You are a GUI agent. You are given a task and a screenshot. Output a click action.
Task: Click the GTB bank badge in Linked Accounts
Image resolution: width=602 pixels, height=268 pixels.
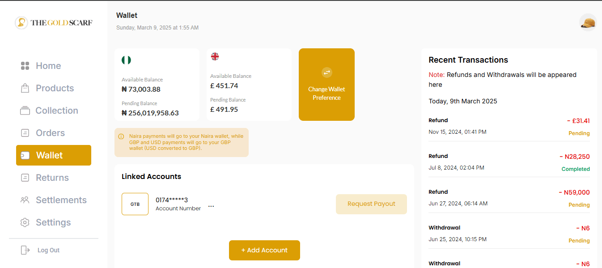click(135, 204)
